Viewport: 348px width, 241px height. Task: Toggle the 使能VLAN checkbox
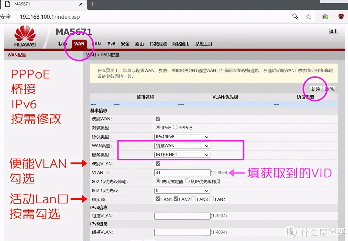[x=158, y=164]
